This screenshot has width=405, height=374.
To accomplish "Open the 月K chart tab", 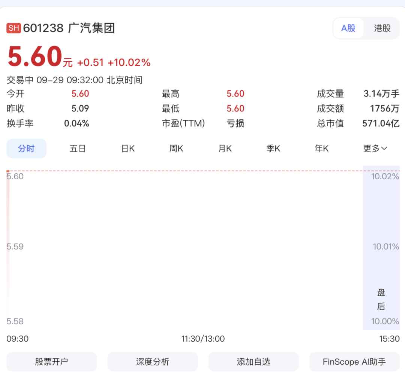I will coord(225,148).
